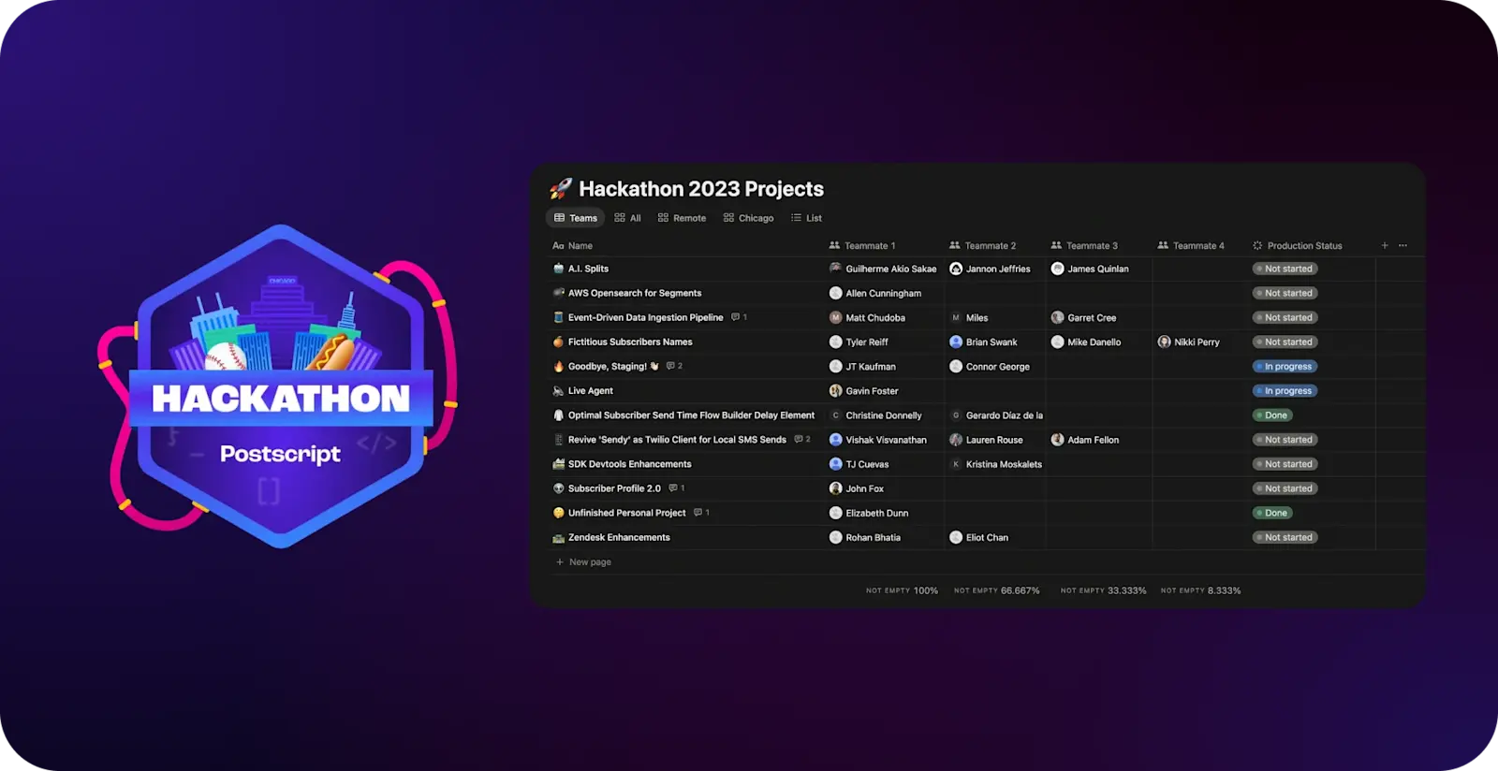This screenshot has height=771, width=1498.
Task: Open the column options ellipsis menu
Action: (1403, 245)
